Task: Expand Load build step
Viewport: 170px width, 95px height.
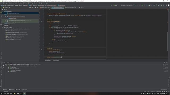Action: (8, 67)
